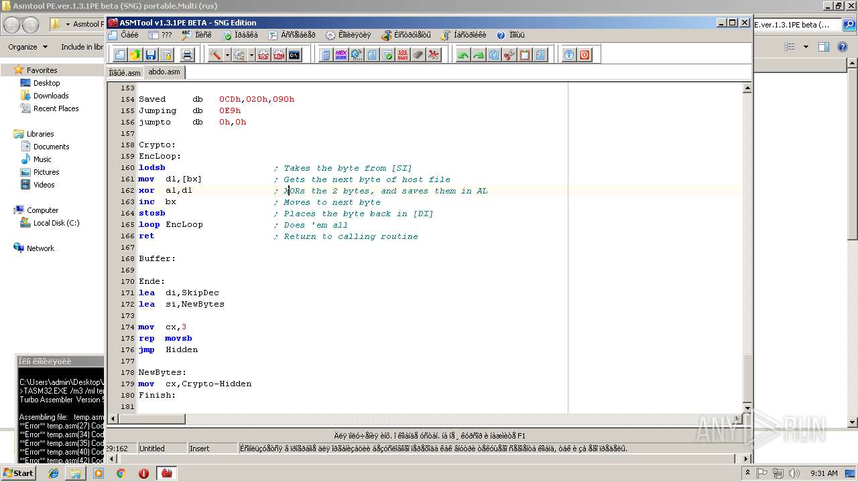
Task: Print the source using the printer icon
Action: pos(187,55)
